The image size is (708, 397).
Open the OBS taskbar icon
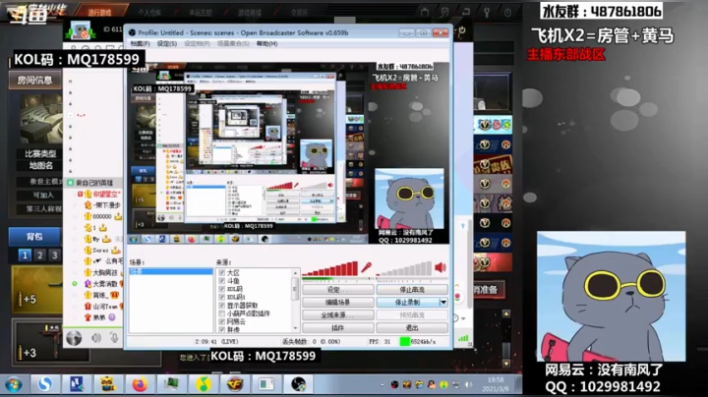tap(298, 384)
